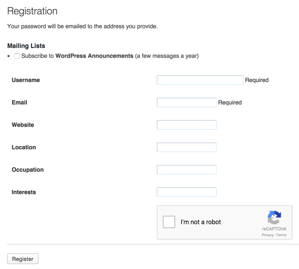
Task: Click the Website field label
Action: [x=23, y=125]
